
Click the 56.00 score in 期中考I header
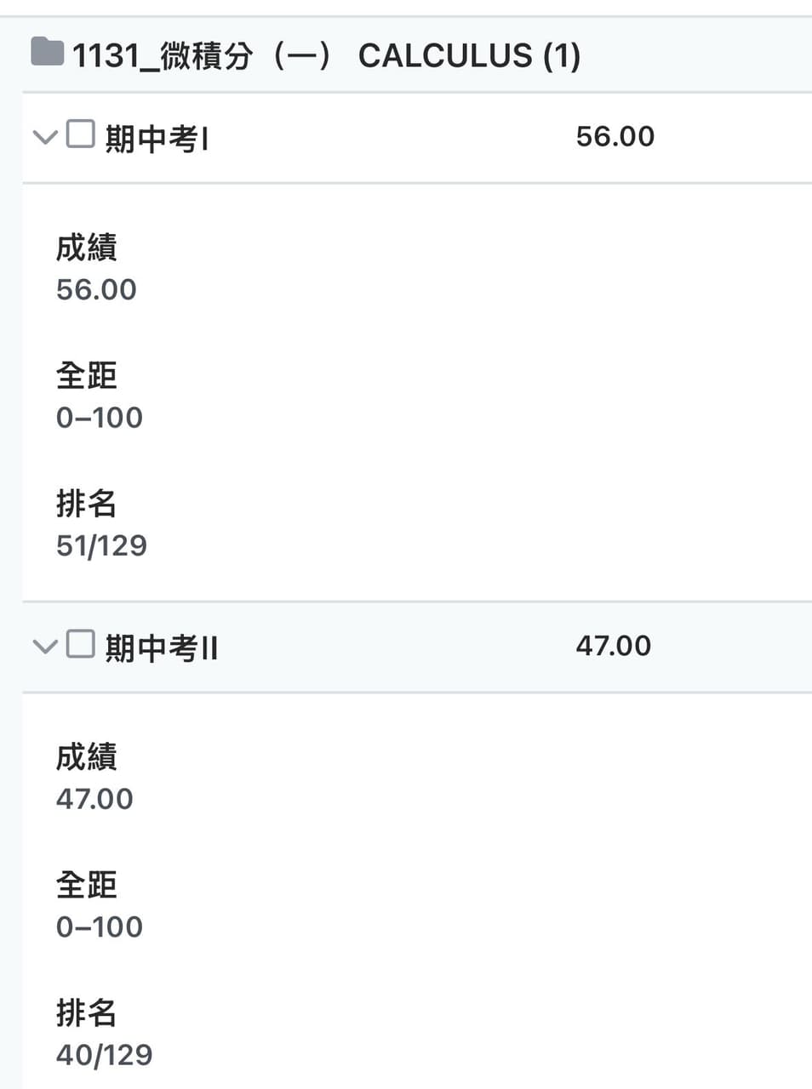point(615,136)
